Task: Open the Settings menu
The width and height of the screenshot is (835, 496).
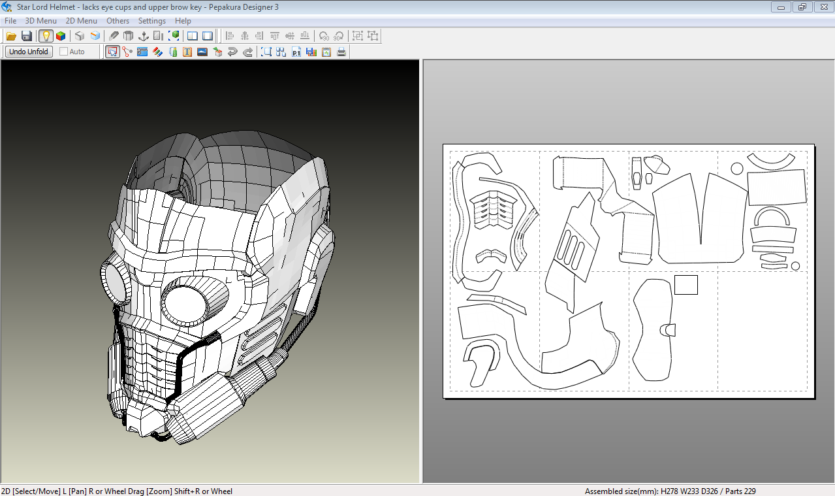Action: tap(152, 21)
